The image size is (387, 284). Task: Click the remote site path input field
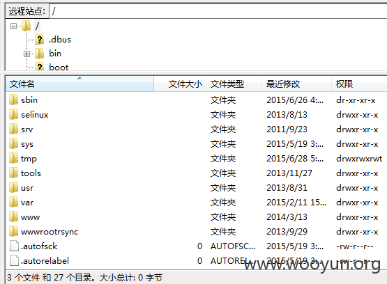pyautogui.click(x=218, y=11)
